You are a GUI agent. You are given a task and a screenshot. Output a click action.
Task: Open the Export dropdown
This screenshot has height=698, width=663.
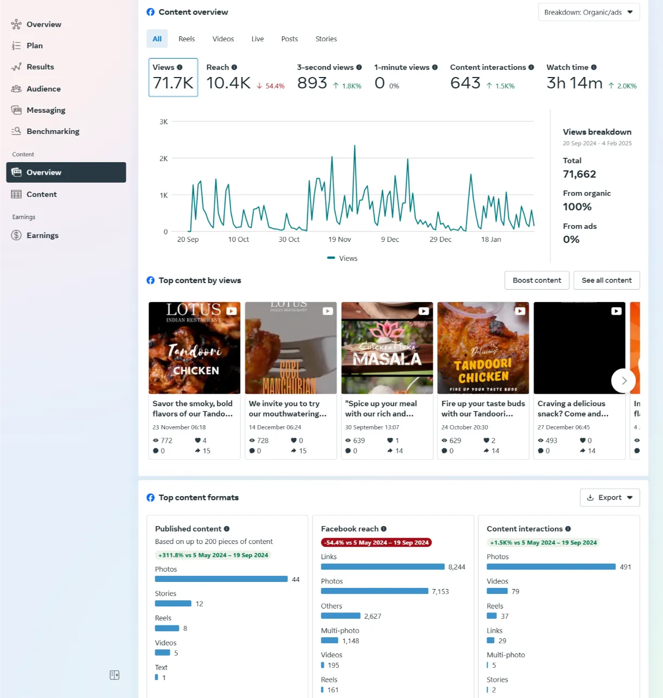click(x=610, y=497)
